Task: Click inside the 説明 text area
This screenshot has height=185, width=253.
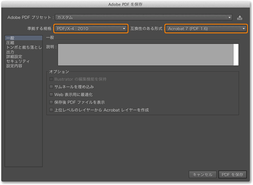Action: (x=145, y=54)
